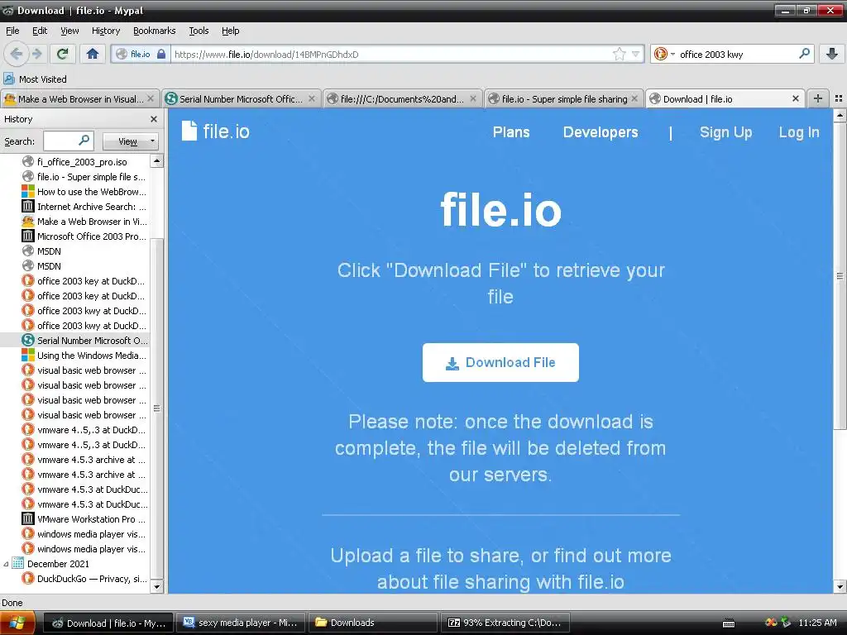Open the History menu
847x635 pixels.
pos(105,31)
